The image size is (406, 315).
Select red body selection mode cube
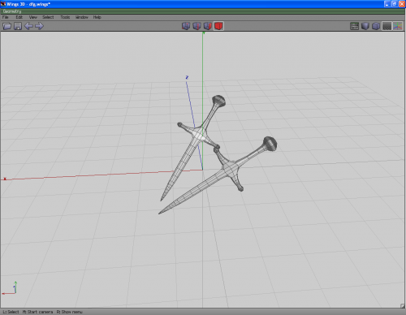pyautogui.click(x=218, y=26)
